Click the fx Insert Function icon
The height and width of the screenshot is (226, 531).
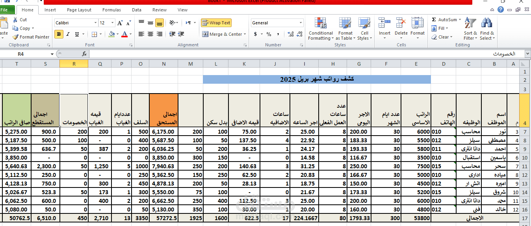84,54
